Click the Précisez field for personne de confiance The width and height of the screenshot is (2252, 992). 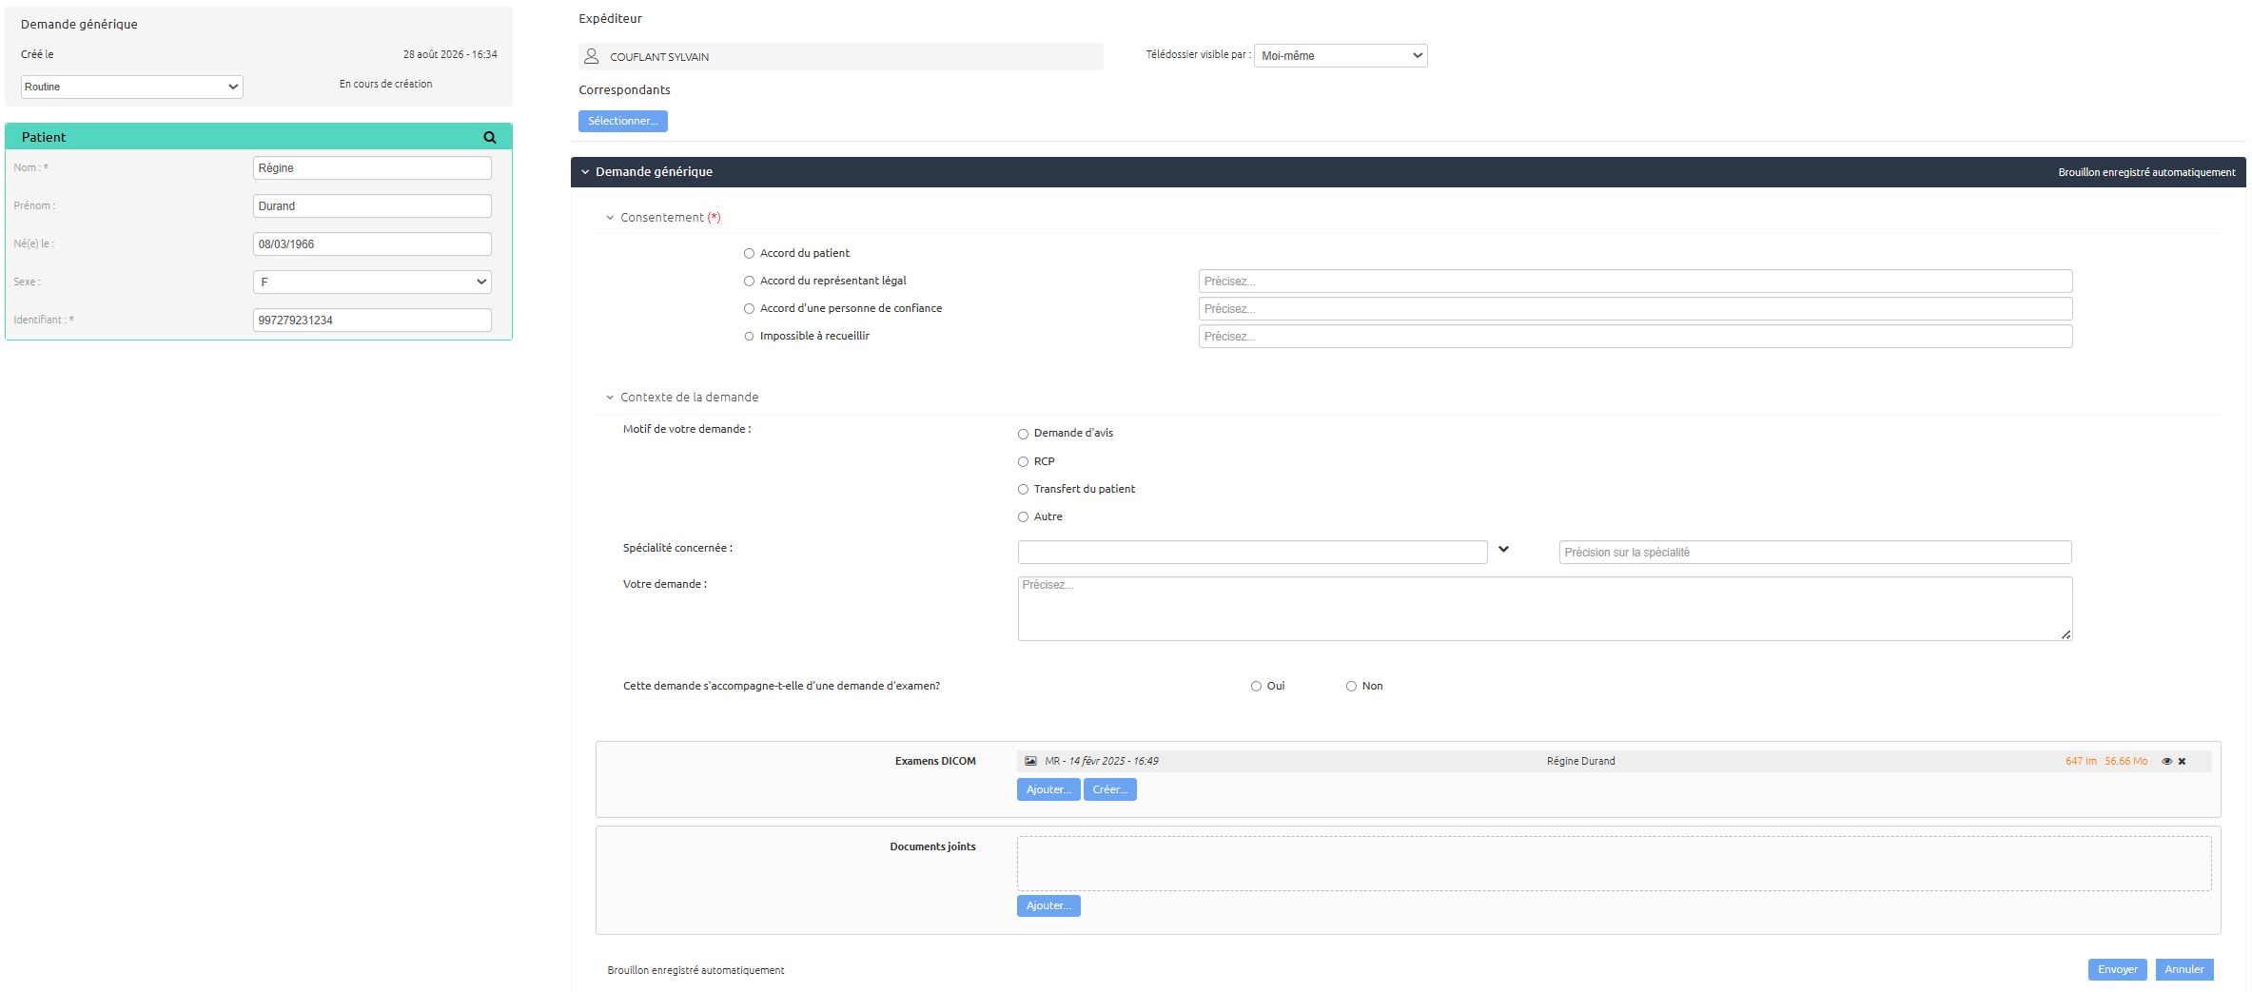pos(1635,308)
